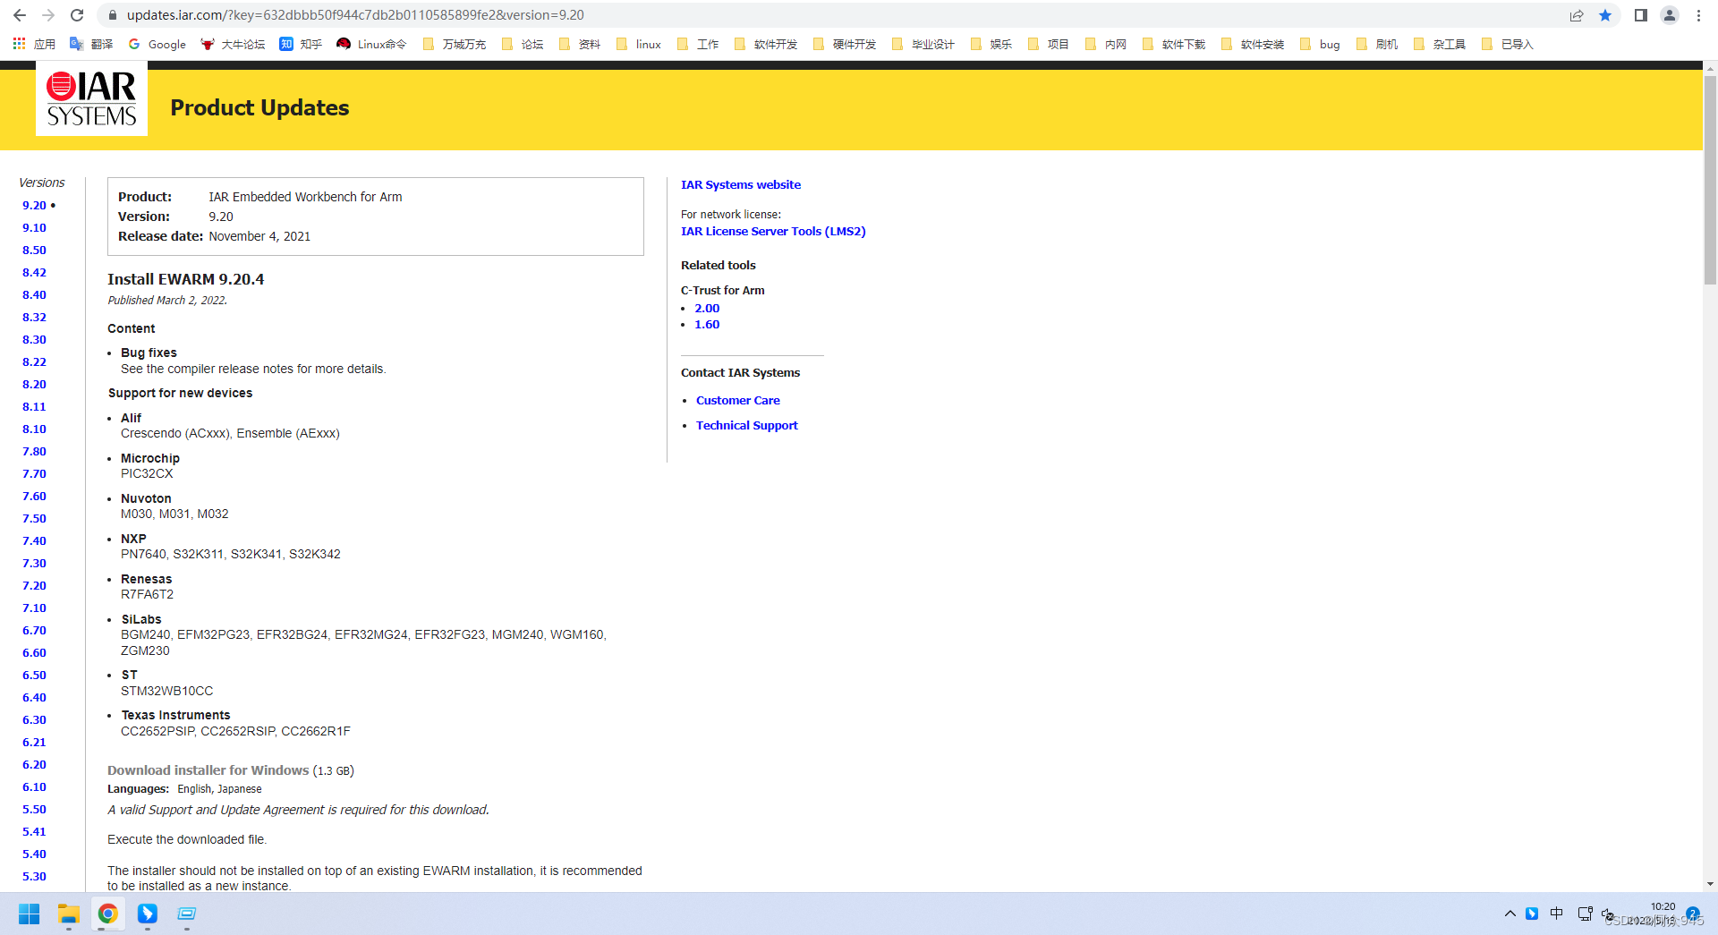Open the IAR Systems website link
Image resolution: width=1718 pixels, height=935 pixels.
741,184
